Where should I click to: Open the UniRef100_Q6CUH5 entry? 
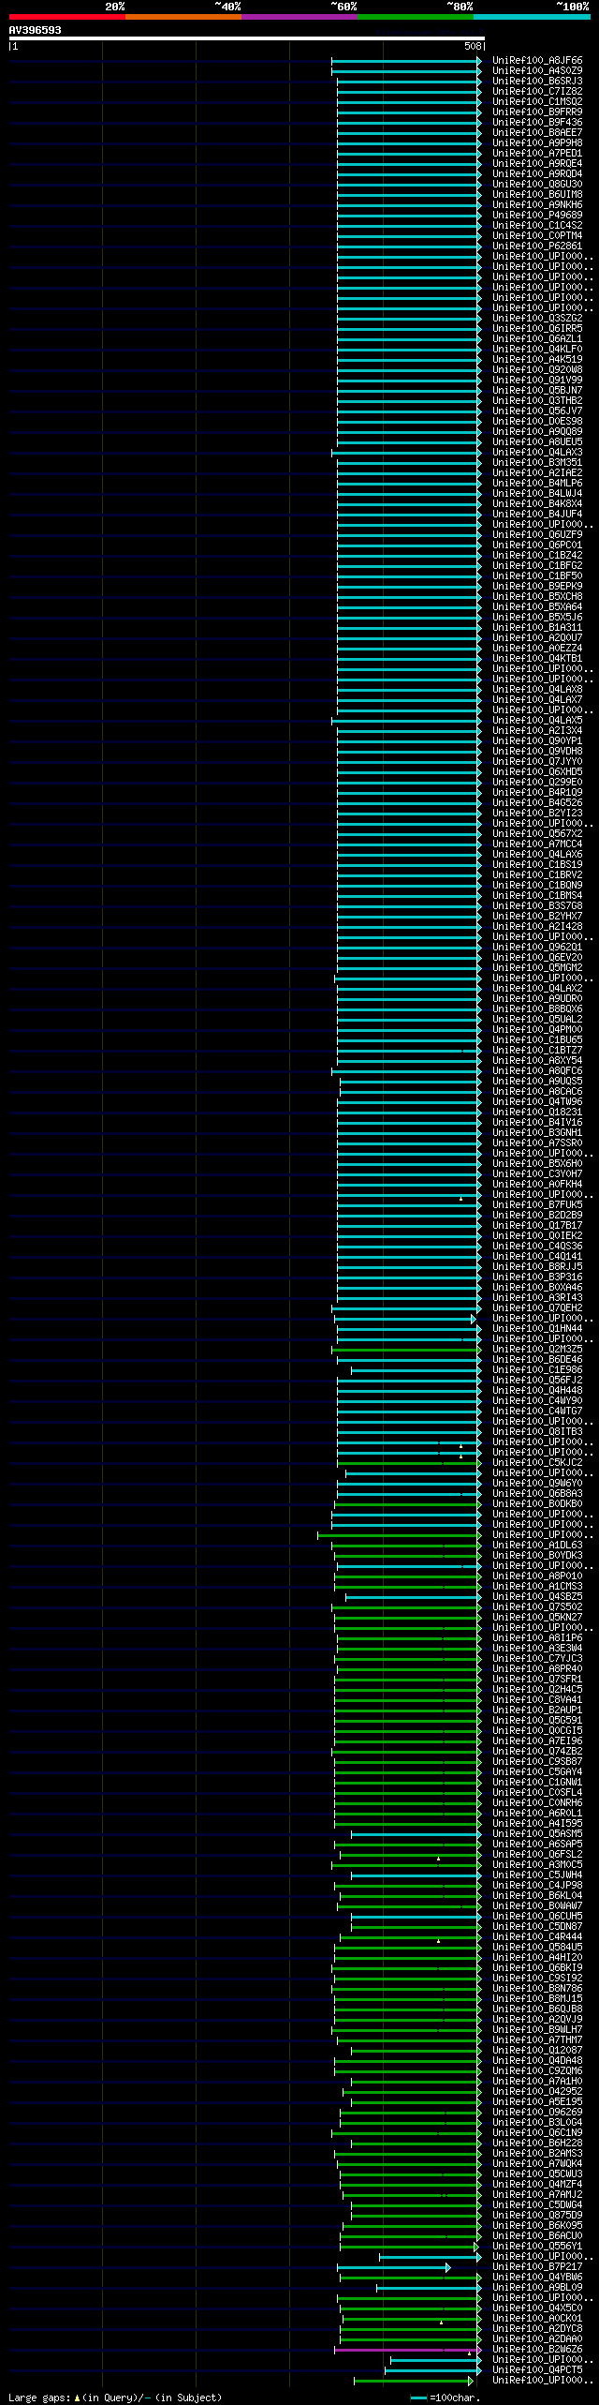pyautogui.click(x=537, y=1917)
